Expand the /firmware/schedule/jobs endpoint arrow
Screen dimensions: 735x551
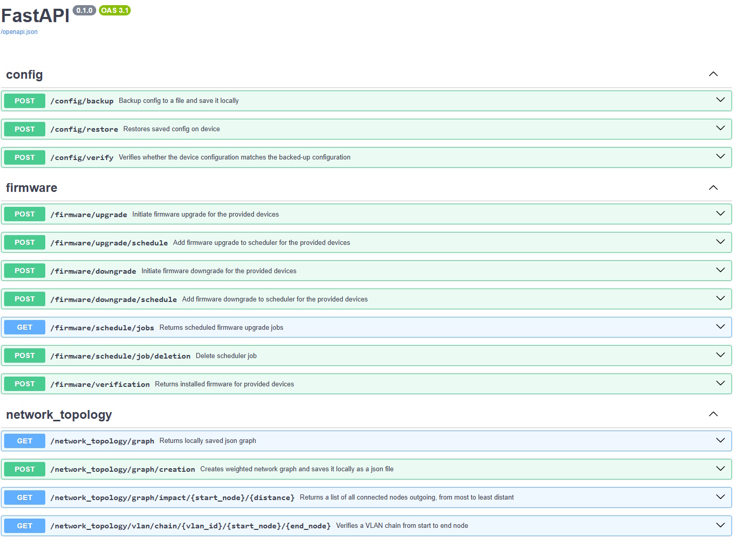click(721, 327)
